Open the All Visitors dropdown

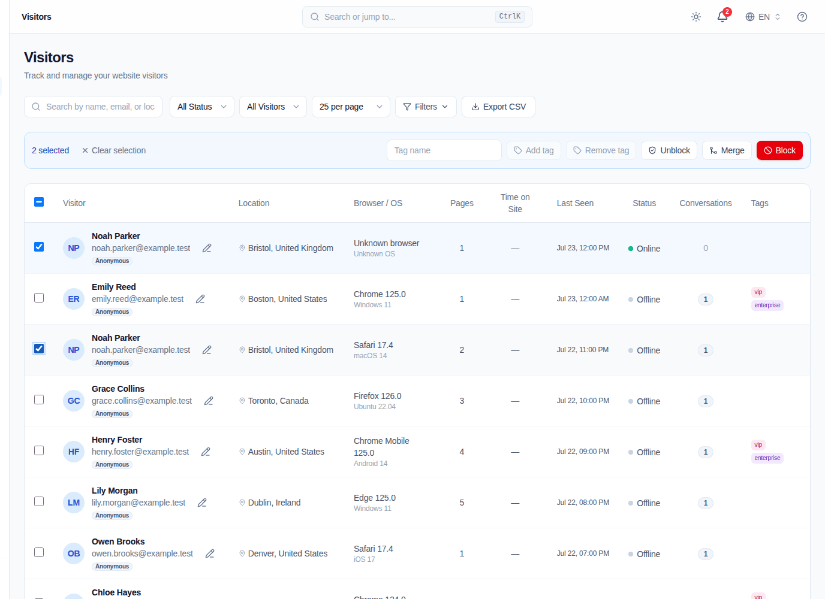click(x=273, y=107)
